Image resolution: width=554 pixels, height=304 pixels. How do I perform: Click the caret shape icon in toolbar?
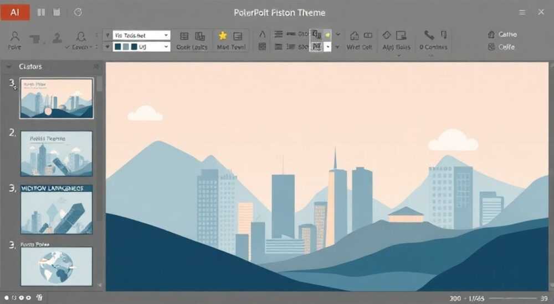(x=262, y=34)
